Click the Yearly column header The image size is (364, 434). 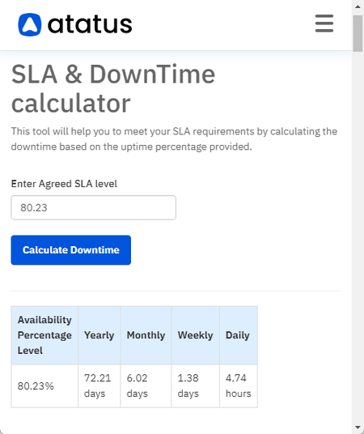[99, 335]
